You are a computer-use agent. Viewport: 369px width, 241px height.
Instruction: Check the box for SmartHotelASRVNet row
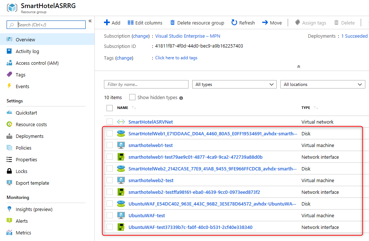click(x=110, y=121)
